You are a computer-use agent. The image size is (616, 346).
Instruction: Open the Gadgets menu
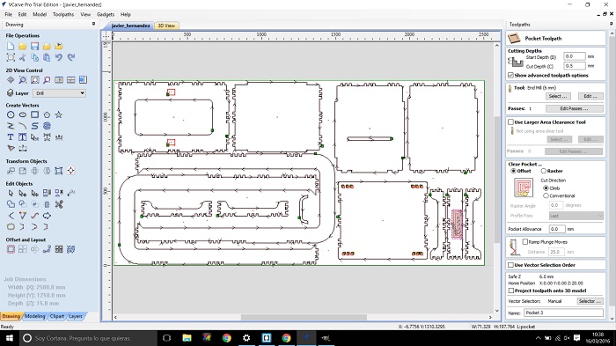(x=106, y=14)
